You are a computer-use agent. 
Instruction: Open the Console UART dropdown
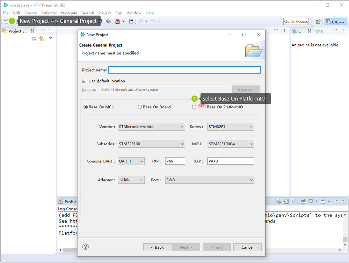(131, 161)
